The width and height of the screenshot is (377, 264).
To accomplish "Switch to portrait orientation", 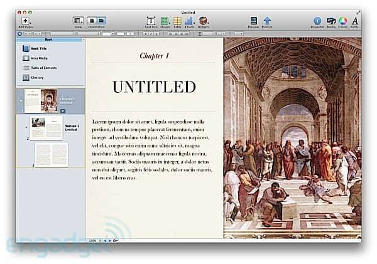I will pos(92,21).
